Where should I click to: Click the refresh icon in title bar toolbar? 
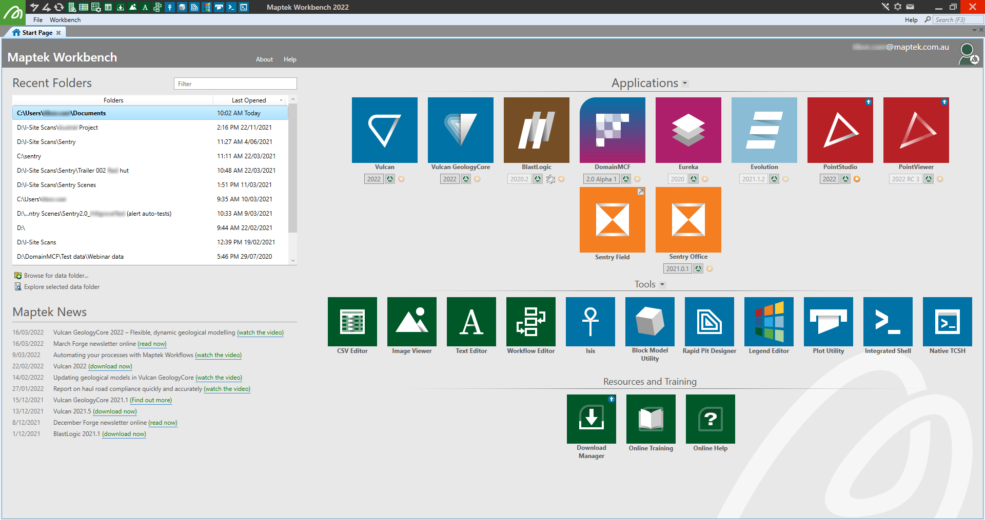59,7
